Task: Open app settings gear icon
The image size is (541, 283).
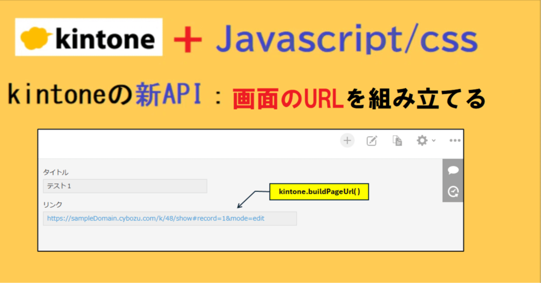Action: coord(422,140)
